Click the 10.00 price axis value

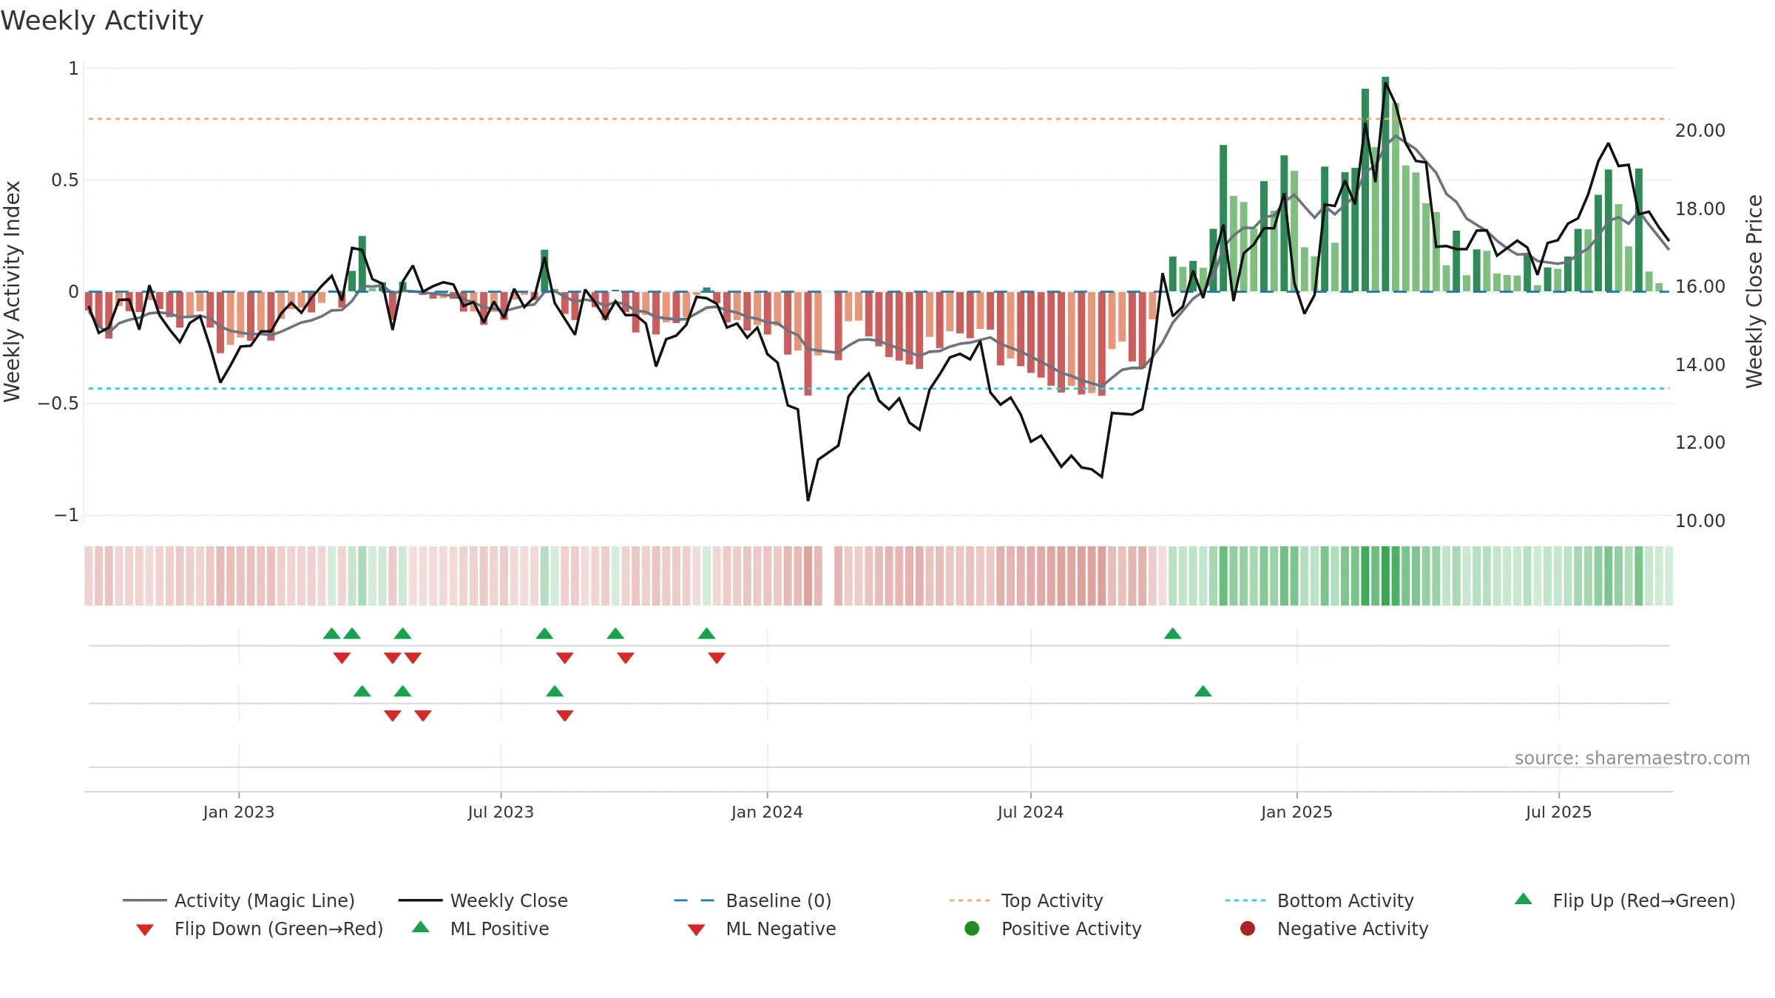point(1700,521)
